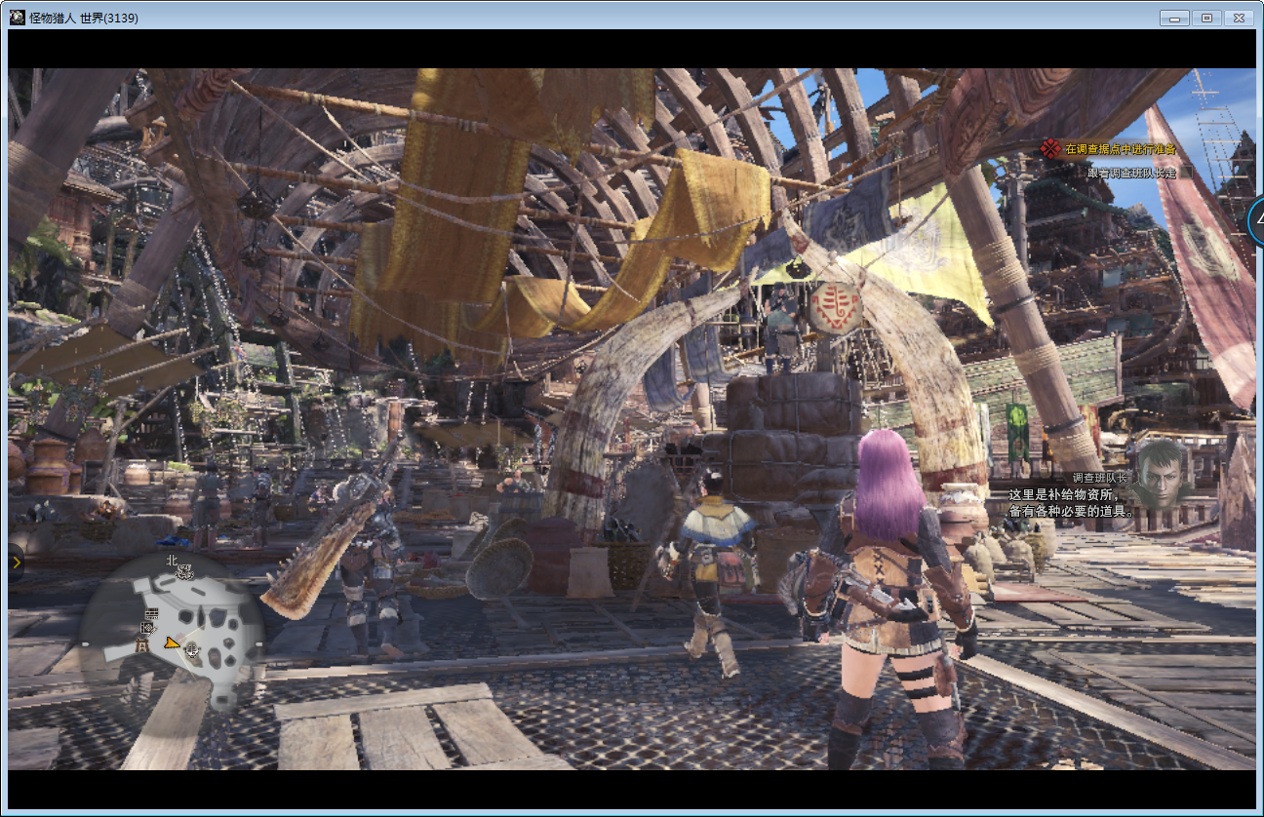1264x817 pixels.
Task: Select the crossed-tools map icon on minimap
Action: point(148,629)
